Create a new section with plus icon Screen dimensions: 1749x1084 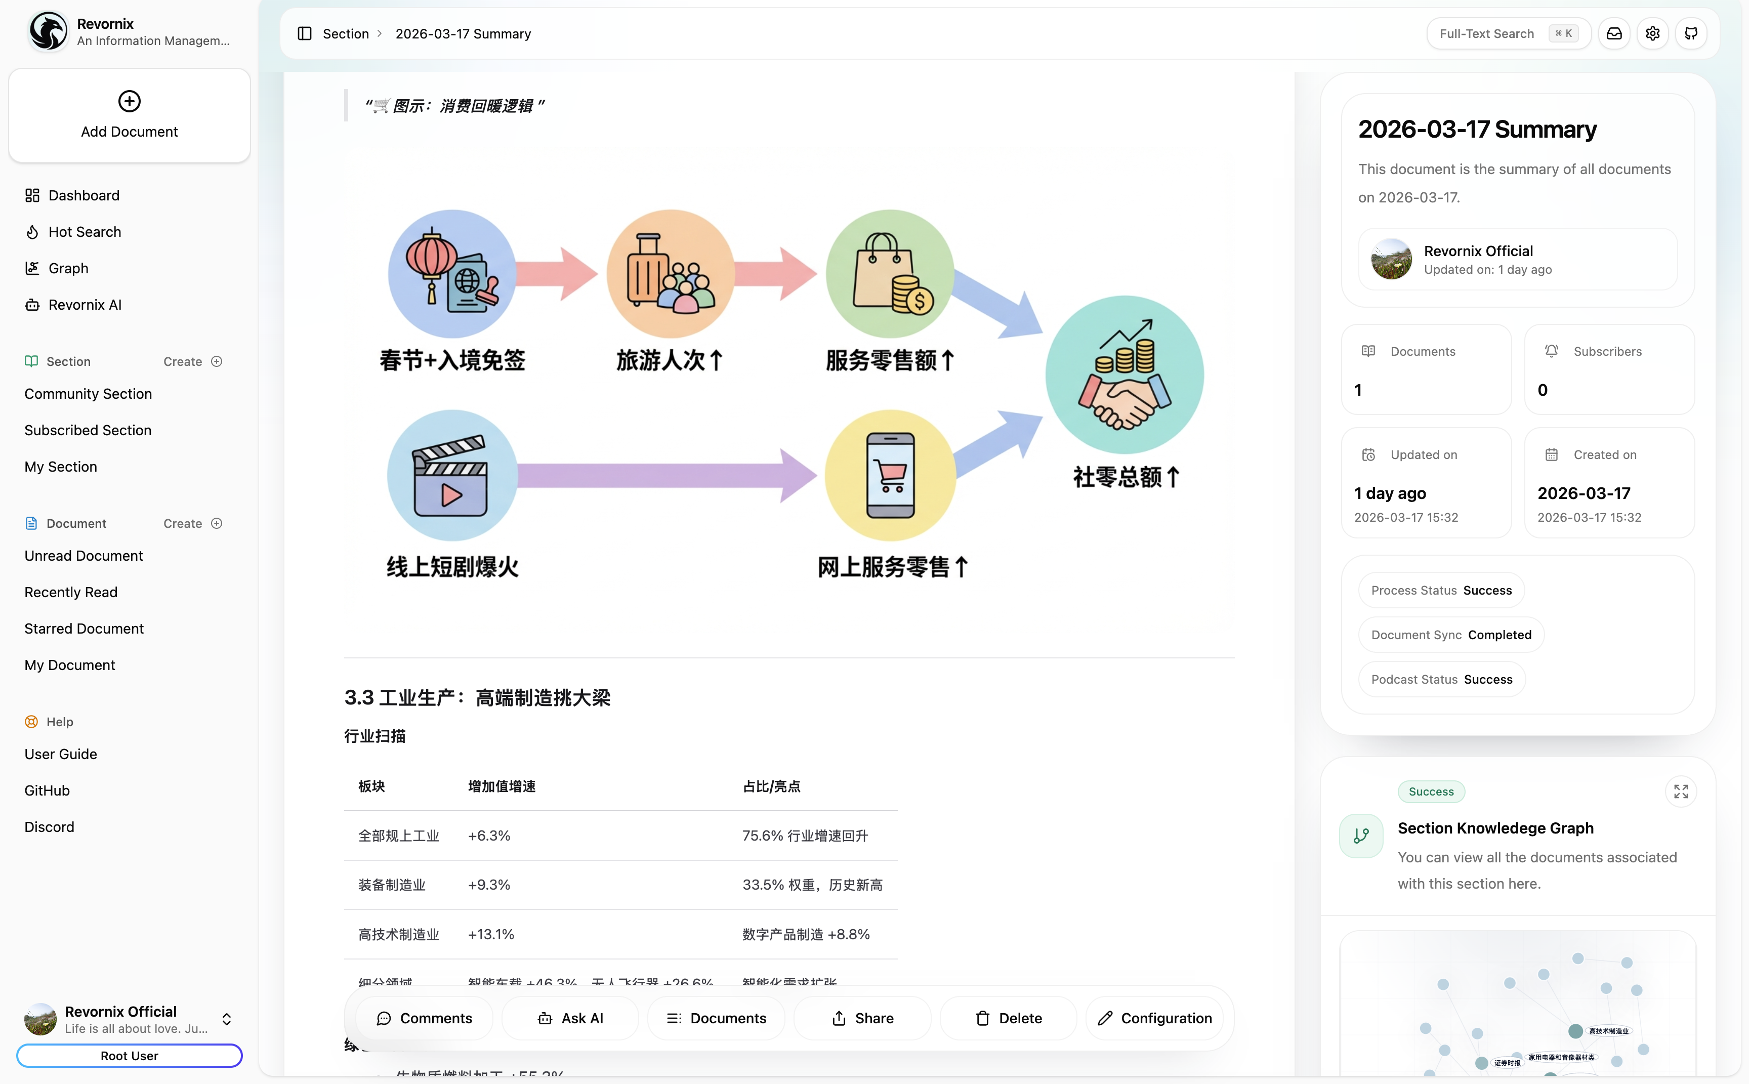(217, 361)
